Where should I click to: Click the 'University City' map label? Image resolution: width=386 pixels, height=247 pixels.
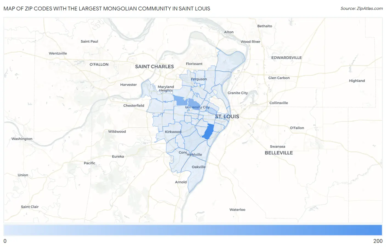tap(197, 107)
